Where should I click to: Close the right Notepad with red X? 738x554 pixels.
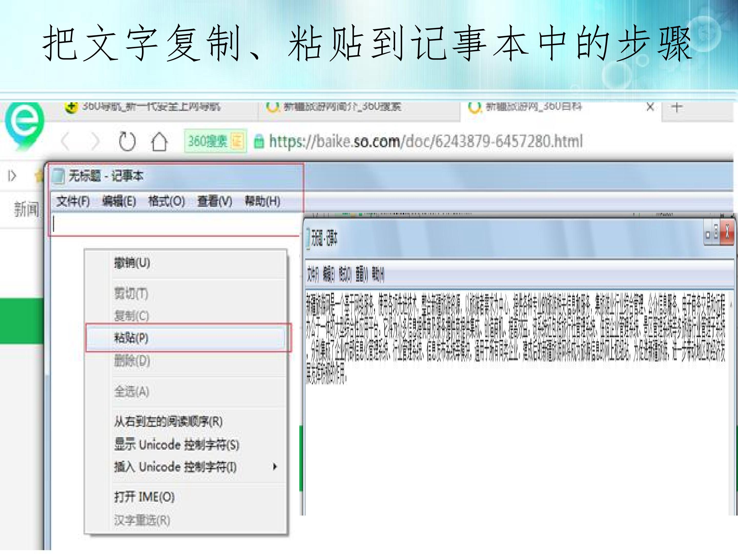[727, 232]
